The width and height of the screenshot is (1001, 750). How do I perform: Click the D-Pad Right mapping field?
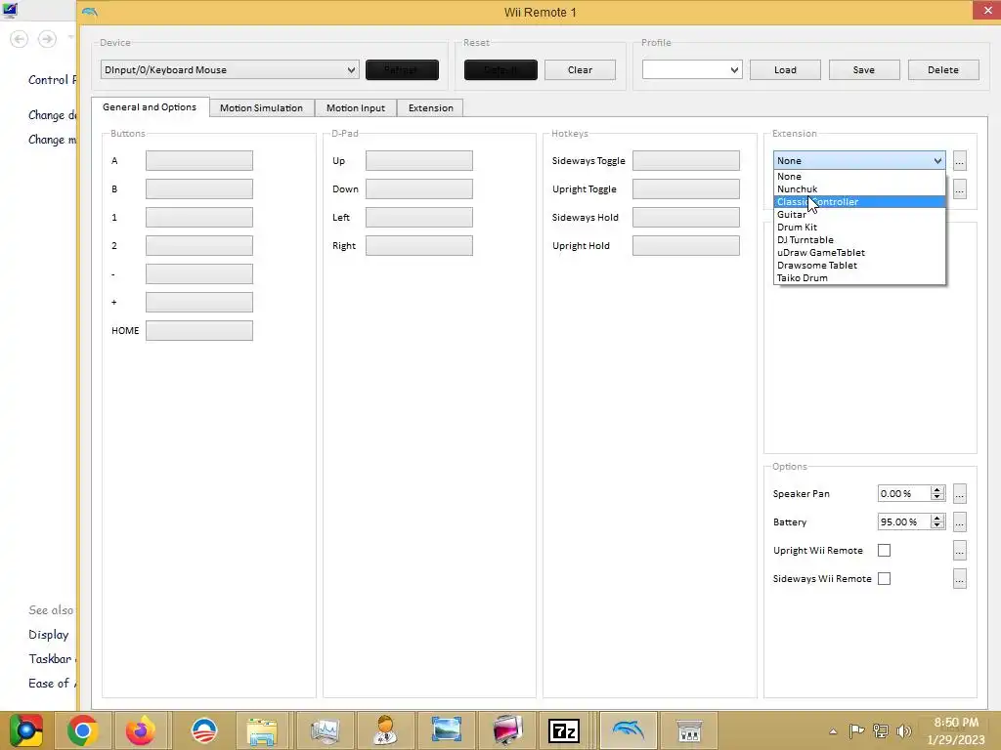pyautogui.click(x=418, y=245)
